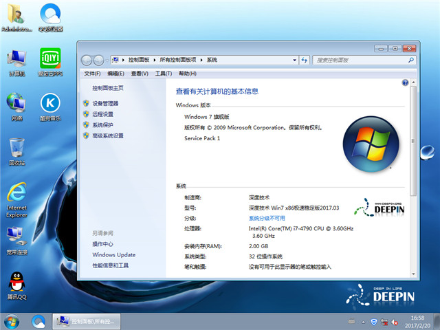Launch Kugou music (K icon)

coord(50,107)
